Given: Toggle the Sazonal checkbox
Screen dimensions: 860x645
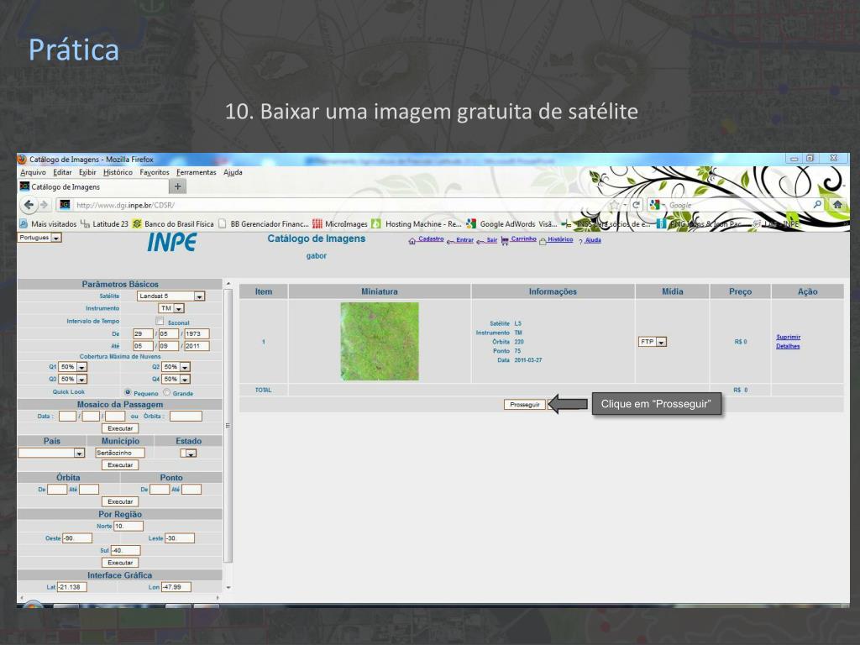Looking at the screenshot, I should pyautogui.click(x=160, y=321).
